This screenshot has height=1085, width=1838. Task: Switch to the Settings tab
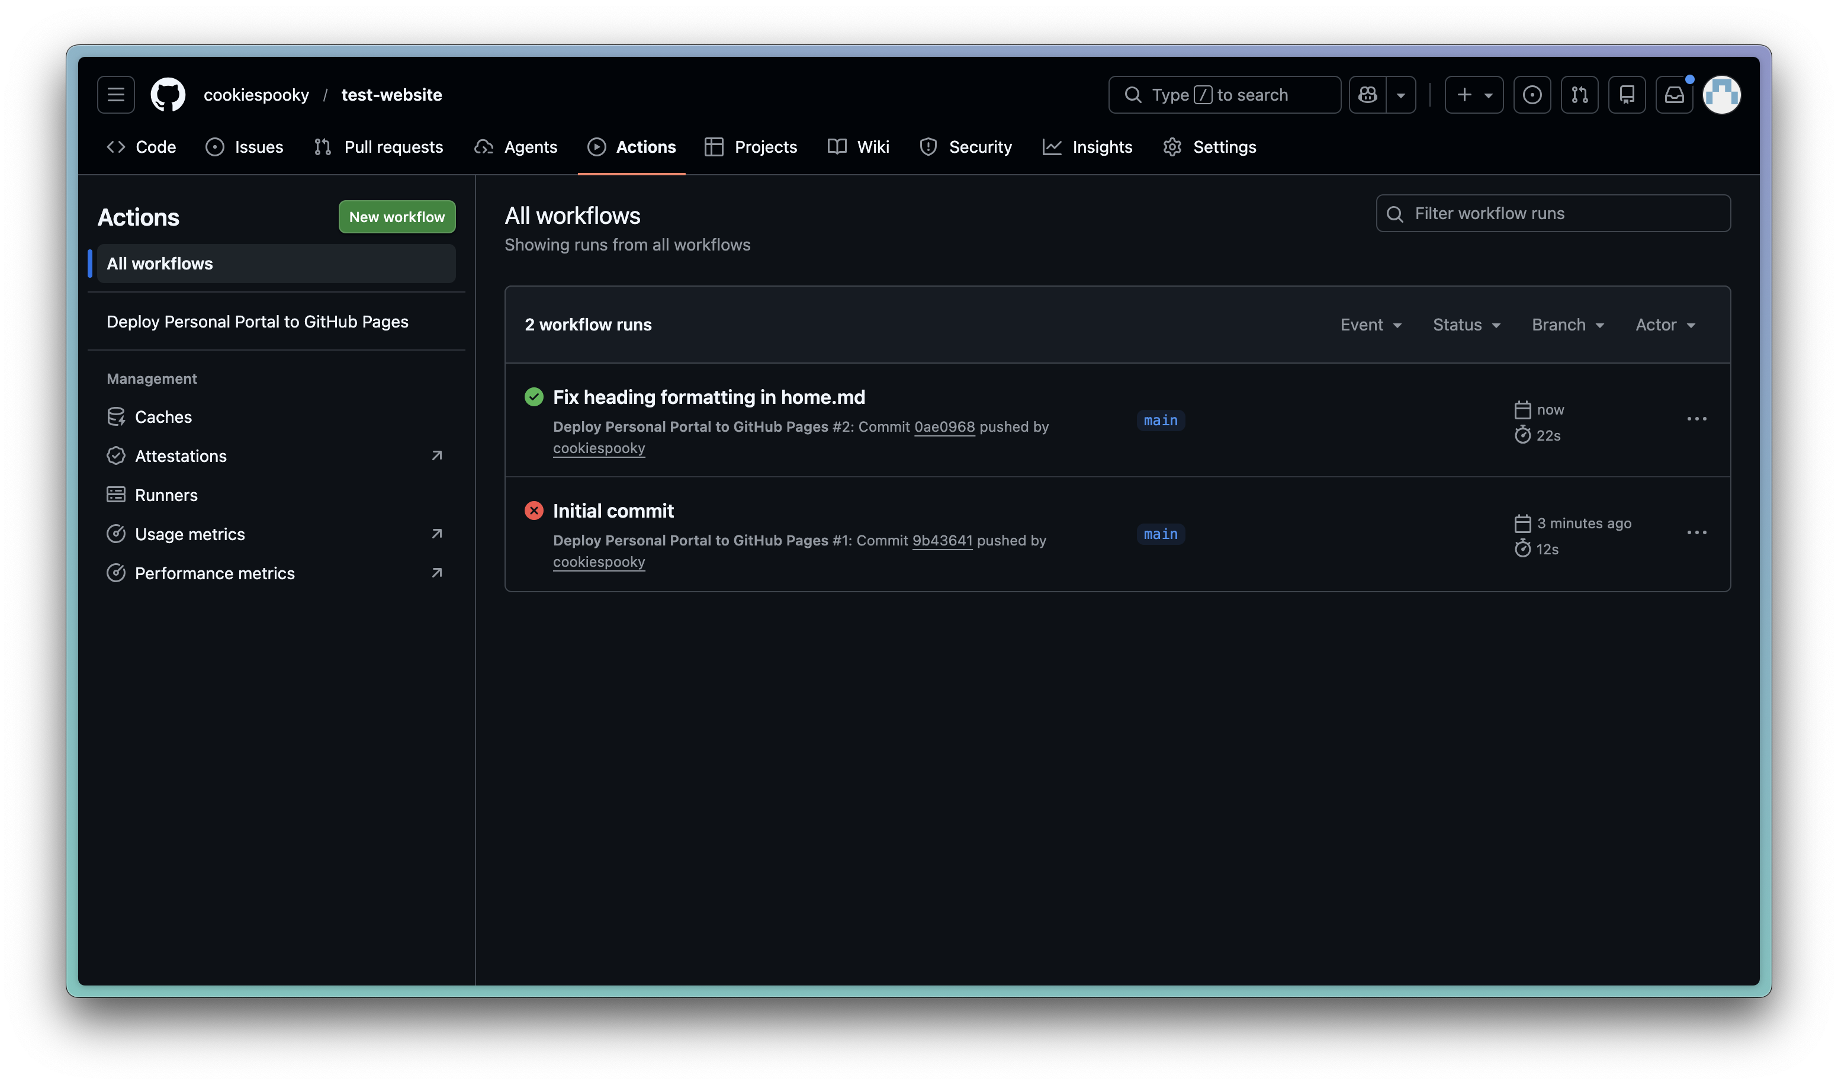tap(1210, 147)
